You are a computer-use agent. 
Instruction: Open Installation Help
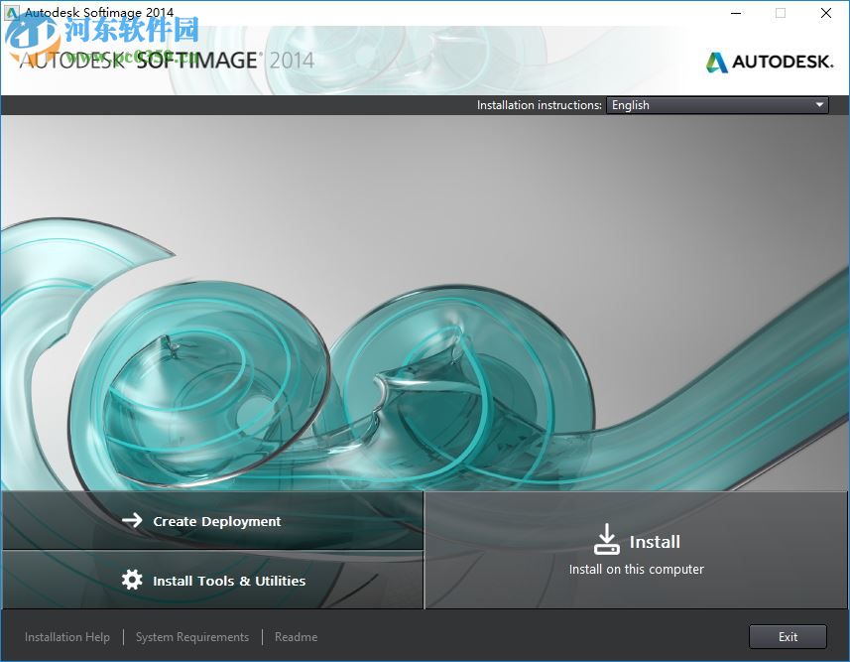[66, 636]
